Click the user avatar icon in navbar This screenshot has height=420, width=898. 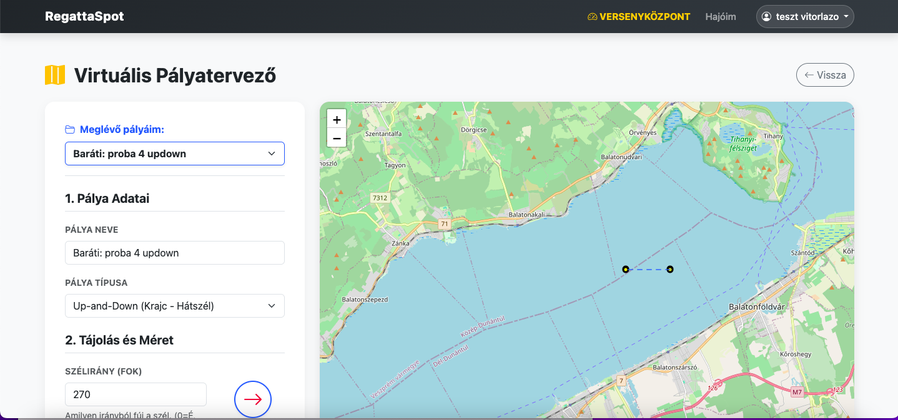click(x=766, y=17)
